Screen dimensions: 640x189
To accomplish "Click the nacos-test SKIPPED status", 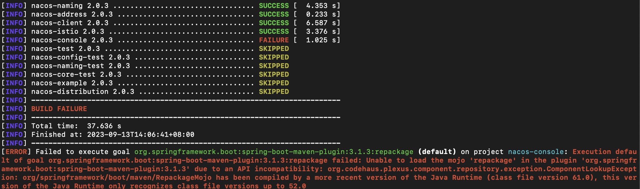I will click(x=274, y=49).
